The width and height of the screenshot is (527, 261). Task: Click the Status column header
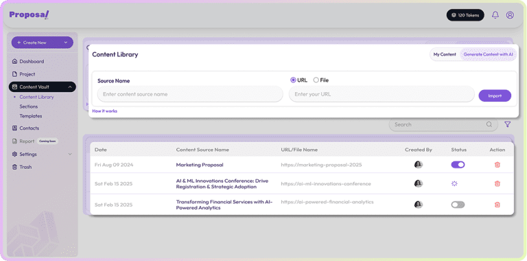459,150
